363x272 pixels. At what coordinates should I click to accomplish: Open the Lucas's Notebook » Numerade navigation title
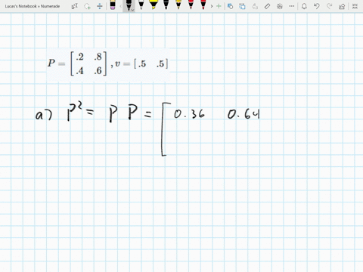(33, 6)
